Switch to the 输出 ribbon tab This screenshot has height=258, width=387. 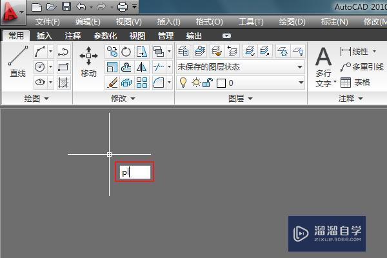pyautogui.click(x=194, y=36)
